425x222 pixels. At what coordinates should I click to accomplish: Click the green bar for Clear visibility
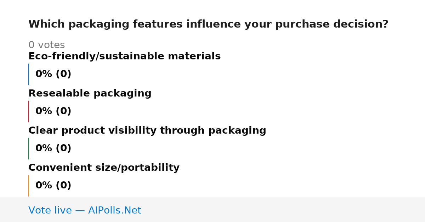[28, 148]
